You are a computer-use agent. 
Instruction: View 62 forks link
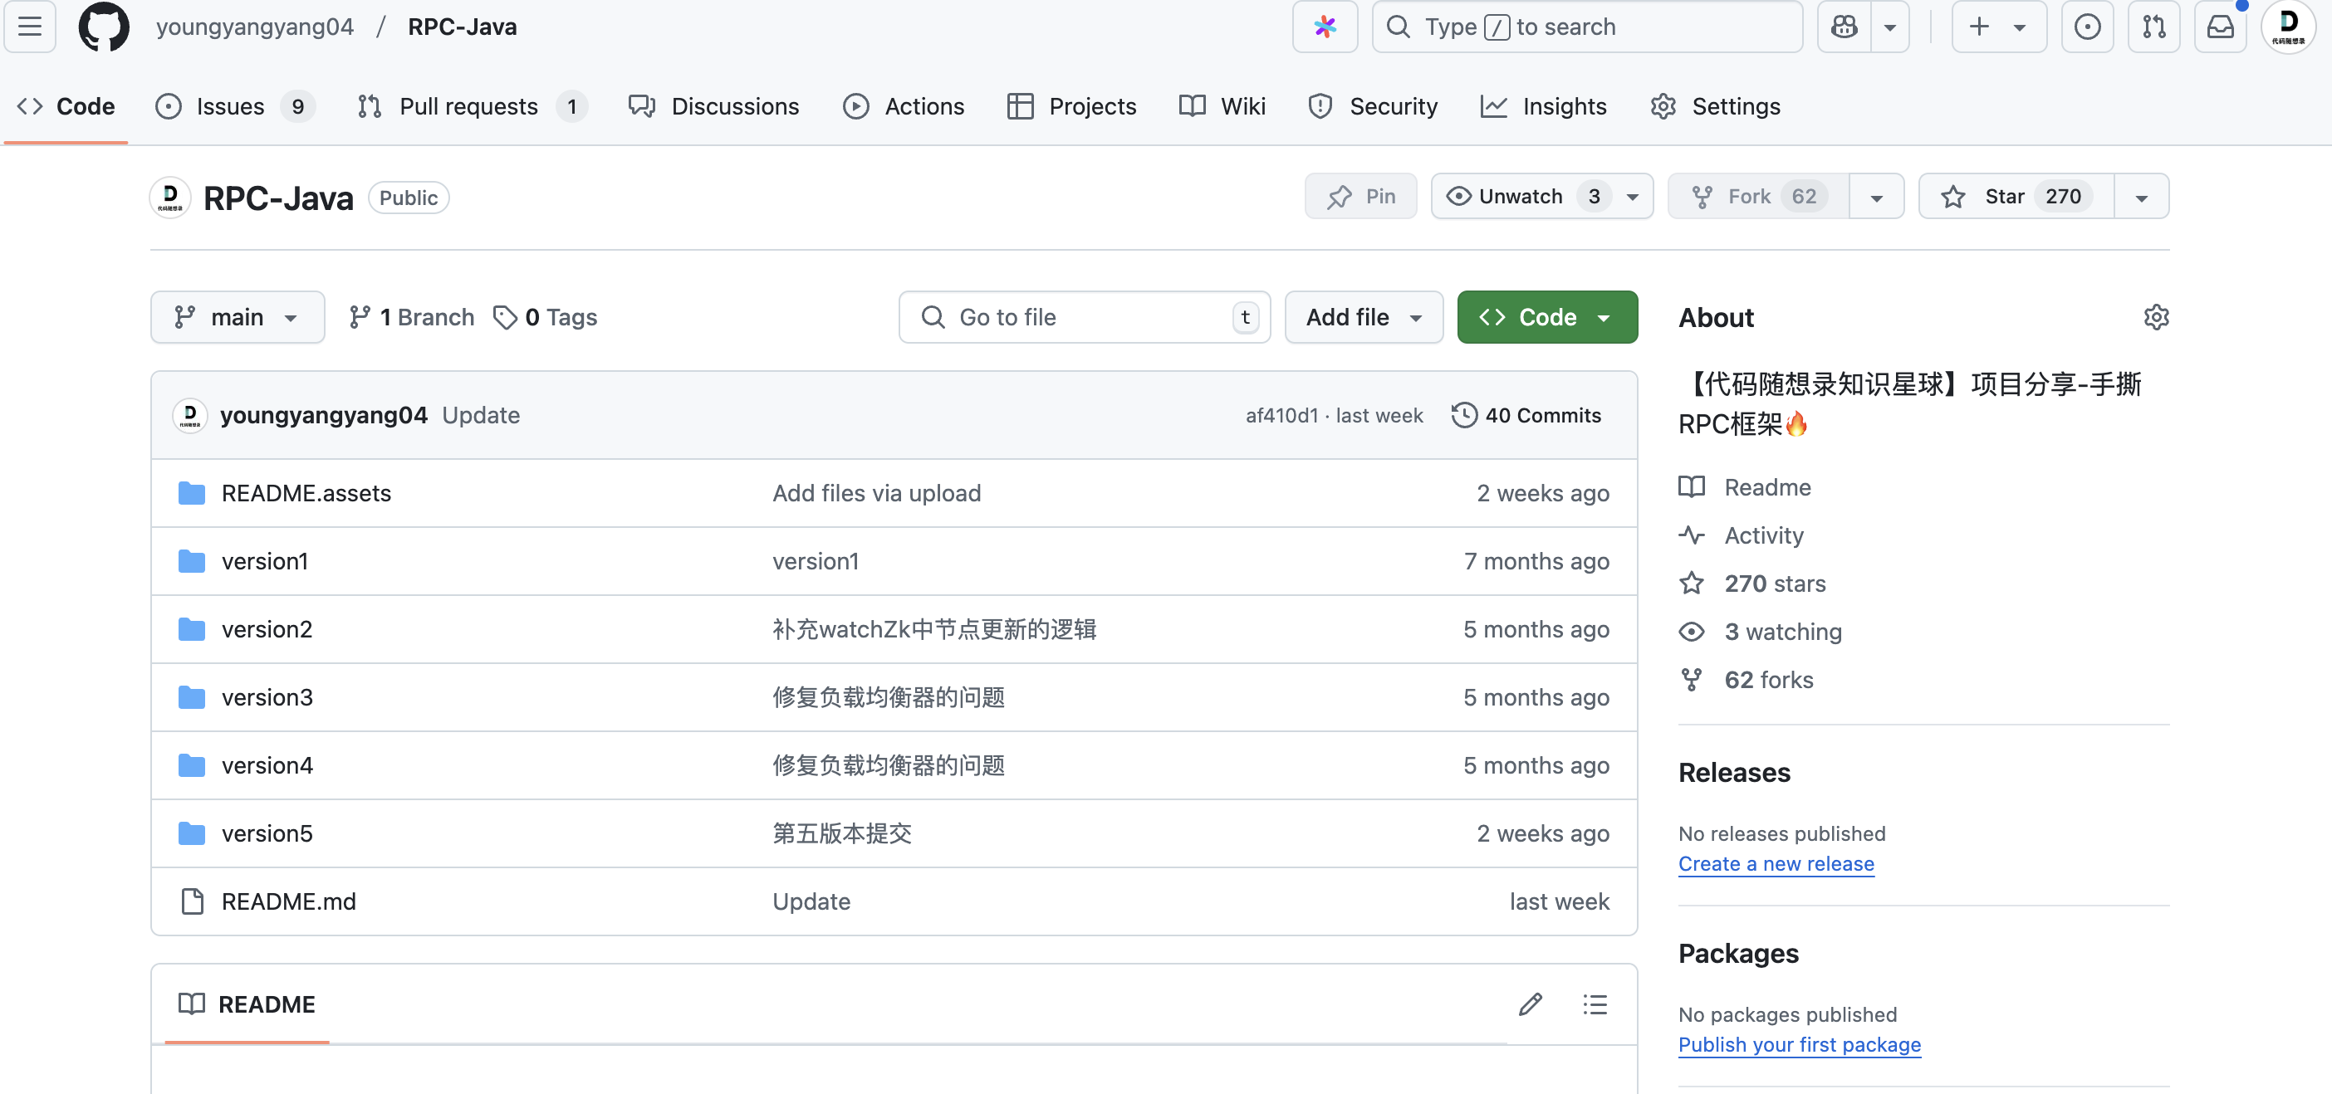pos(1747,680)
